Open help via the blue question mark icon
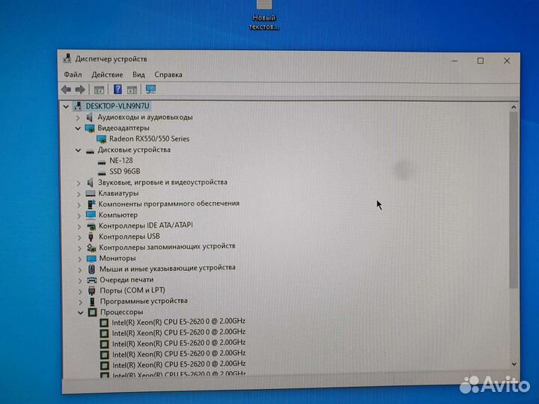539x404 pixels. tap(118, 89)
